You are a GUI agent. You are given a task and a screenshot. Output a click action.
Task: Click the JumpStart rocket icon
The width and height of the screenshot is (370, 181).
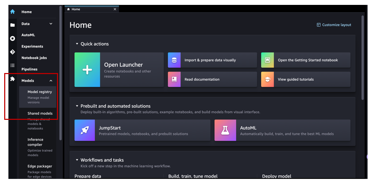point(85,130)
